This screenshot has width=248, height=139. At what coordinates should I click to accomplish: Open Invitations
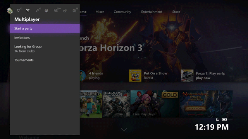coord(45,38)
